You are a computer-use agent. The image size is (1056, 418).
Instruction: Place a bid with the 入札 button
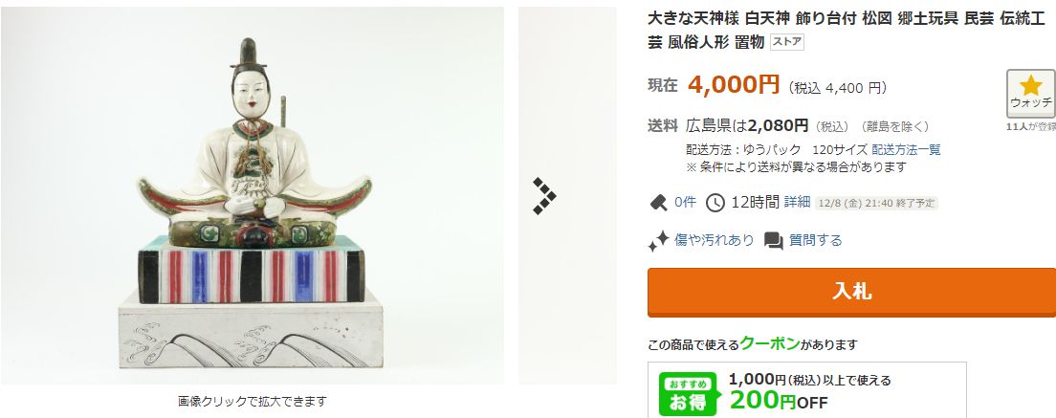coord(851,292)
